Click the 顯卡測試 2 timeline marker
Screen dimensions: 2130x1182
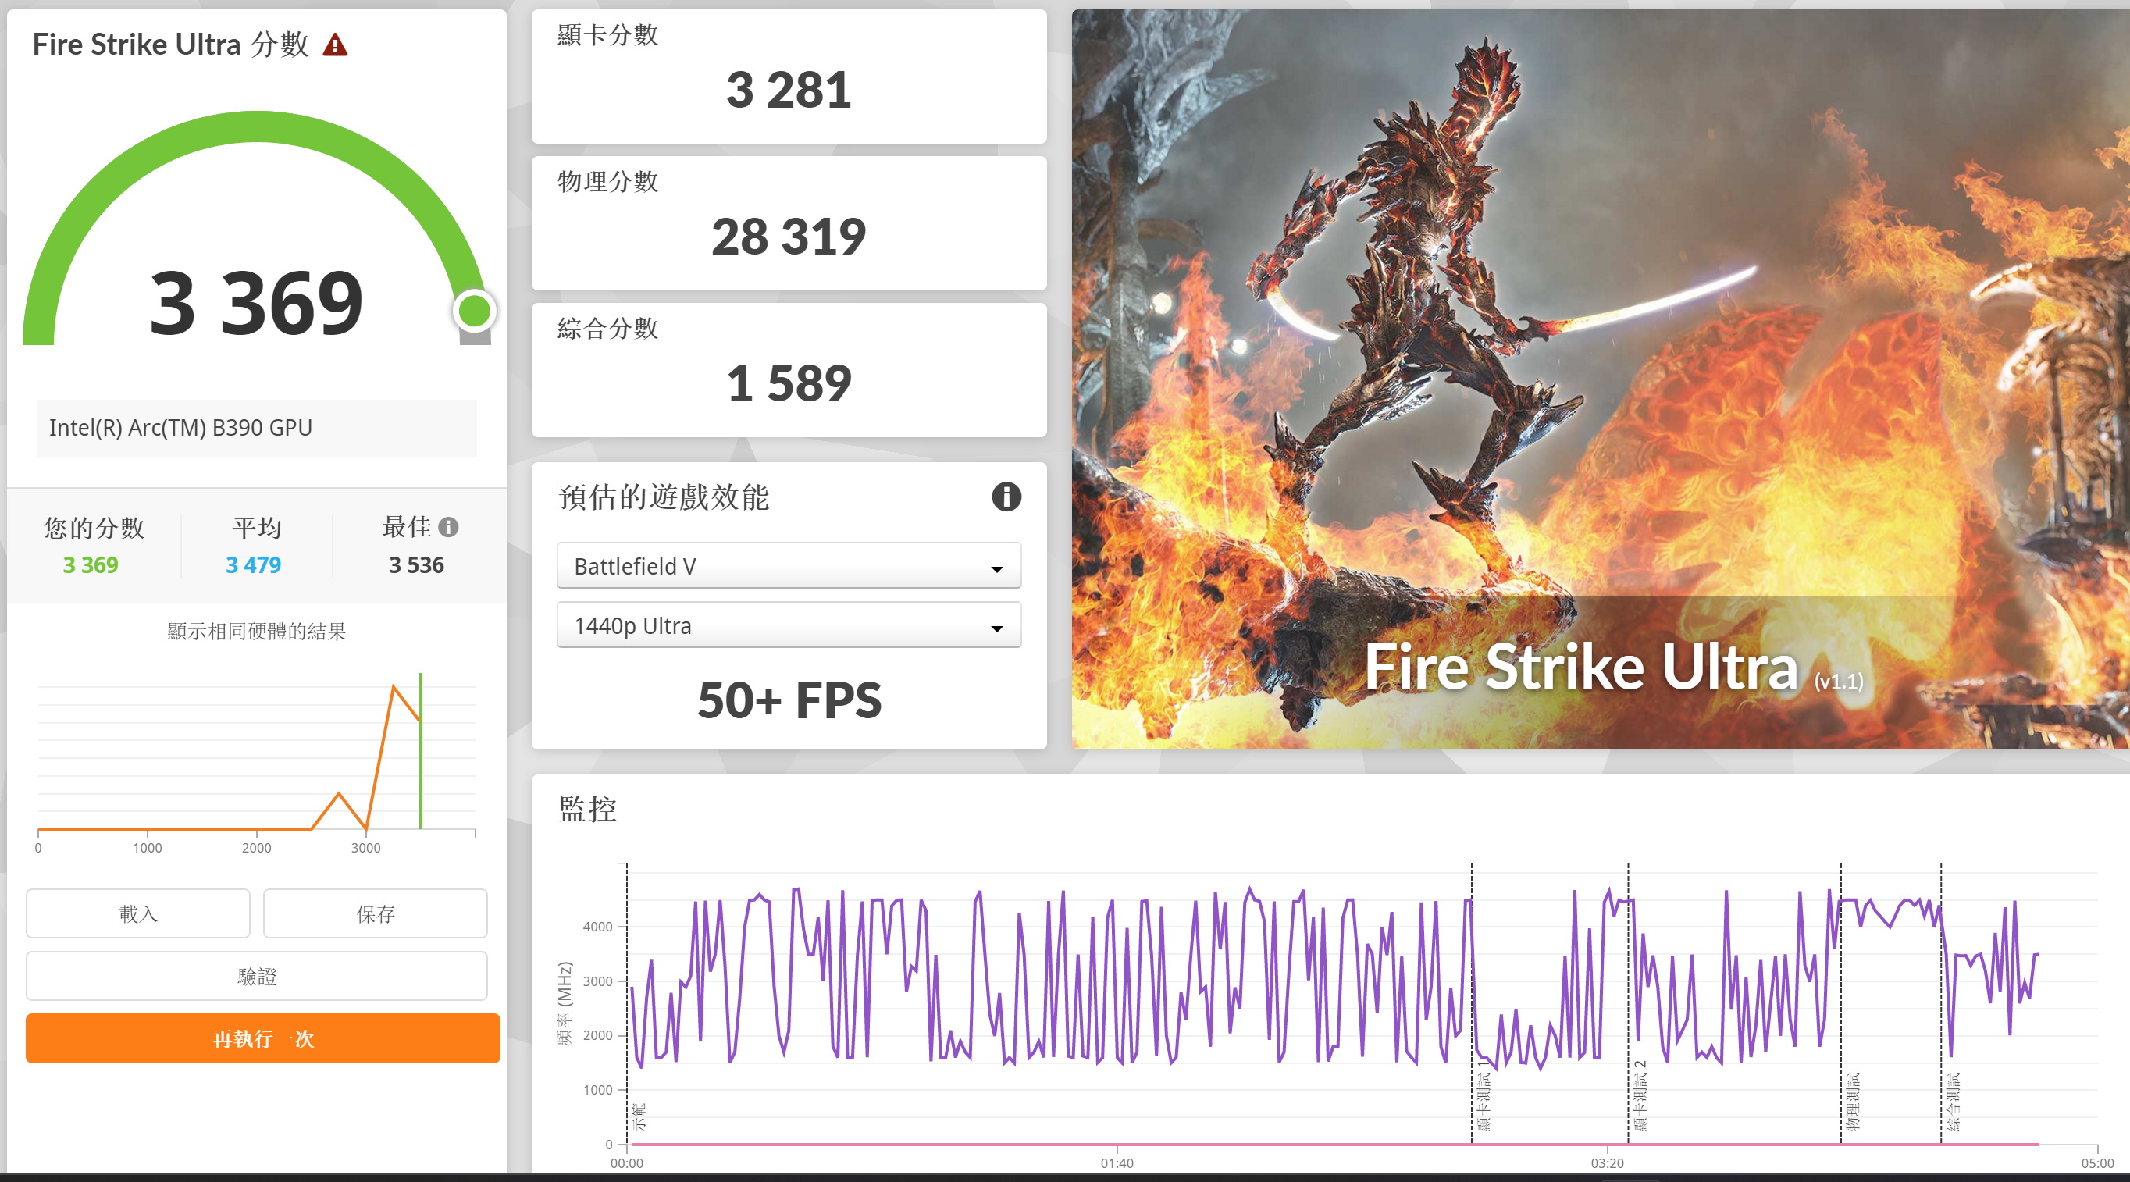coord(1640,1095)
